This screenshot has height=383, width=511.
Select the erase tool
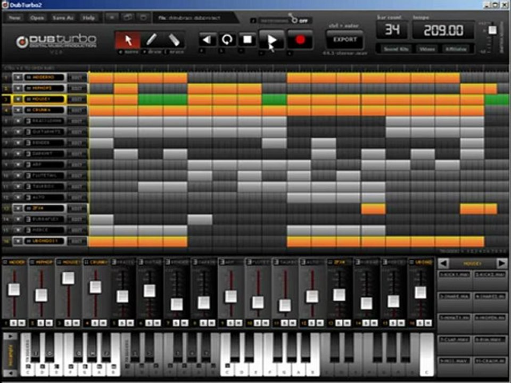pyautogui.click(x=175, y=40)
